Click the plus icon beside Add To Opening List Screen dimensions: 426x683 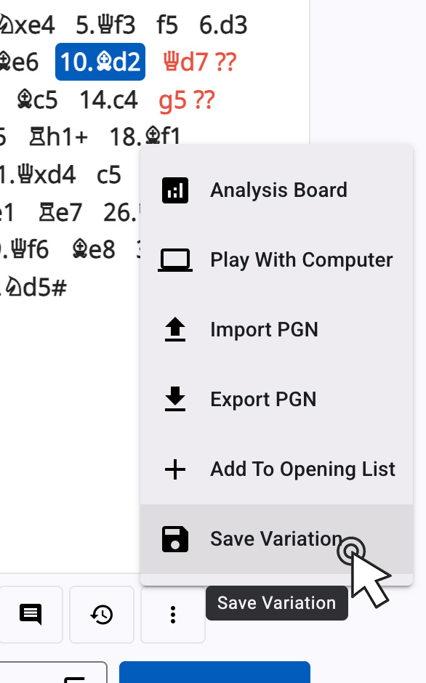pos(174,469)
